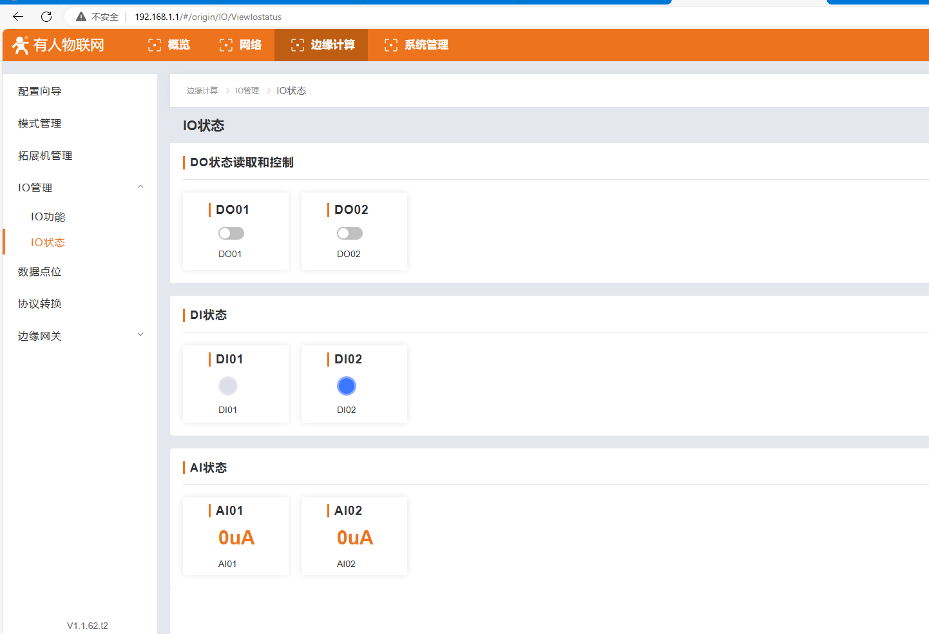Expand the 边缘网关 sidebar section

(x=140, y=335)
